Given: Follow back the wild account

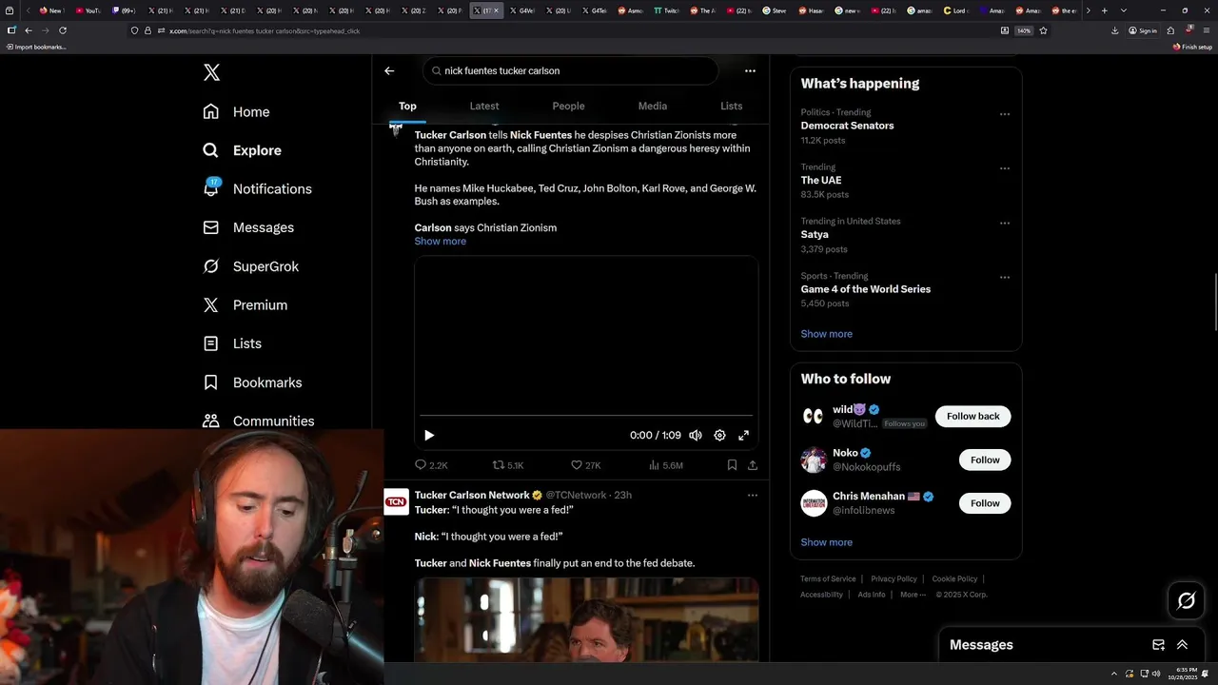Looking at the screenshot, I should [x=972, y=416].
